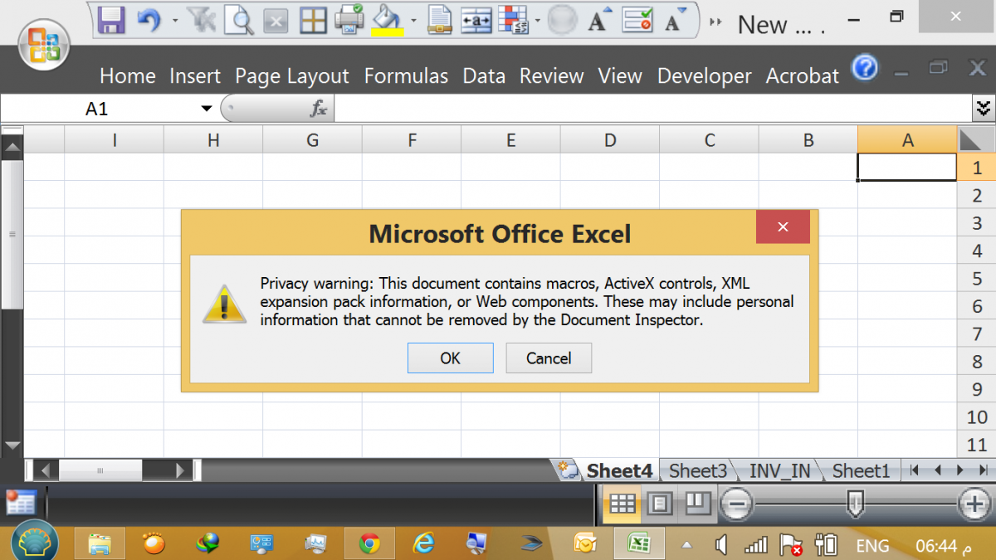Expand more Quick Access Toolbar controls
The width and height of the screenshot is (996, 560).
[715, 22]
